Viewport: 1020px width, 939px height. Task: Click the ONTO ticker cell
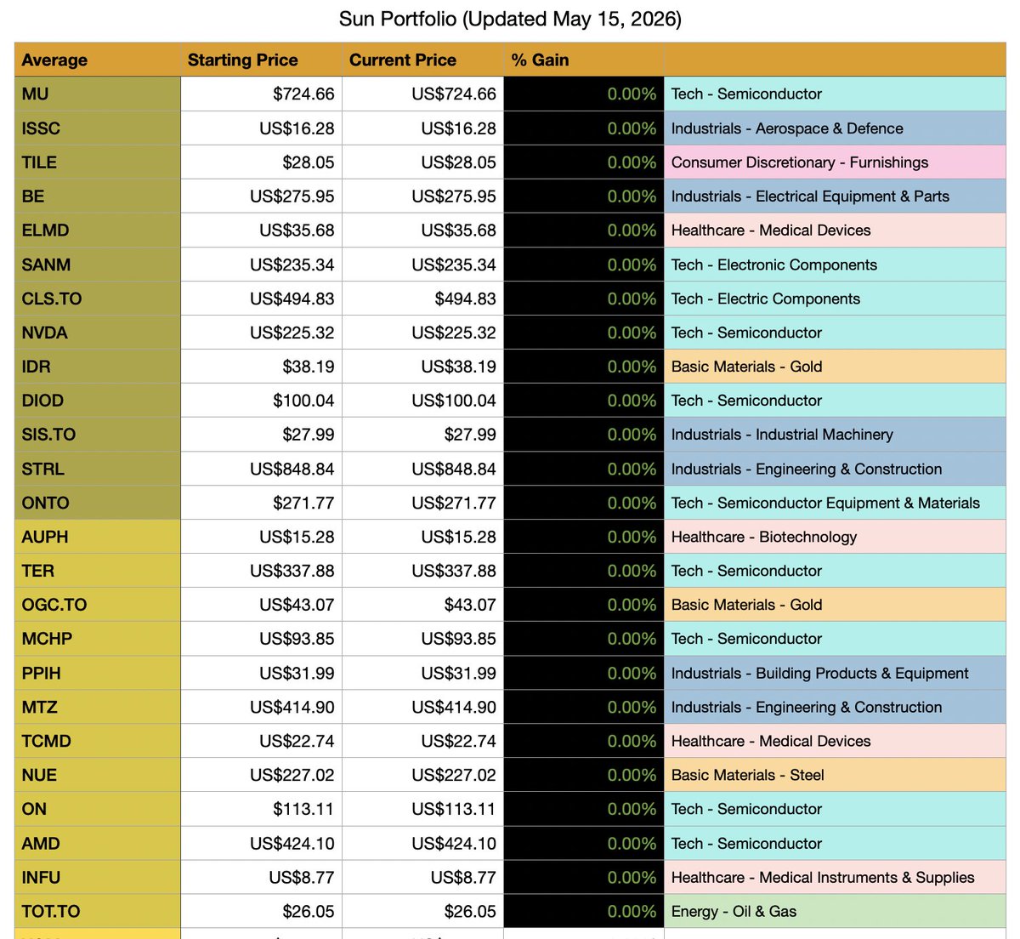tap(98, 503)
